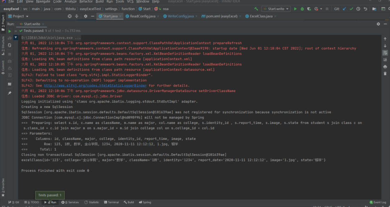Open the TODO tool window button
Image resolution: width=390 pixels, height=207 pixels.
point(31,202)
